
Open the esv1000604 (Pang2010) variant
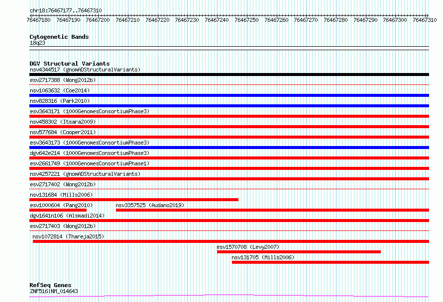tap(61, 205)
